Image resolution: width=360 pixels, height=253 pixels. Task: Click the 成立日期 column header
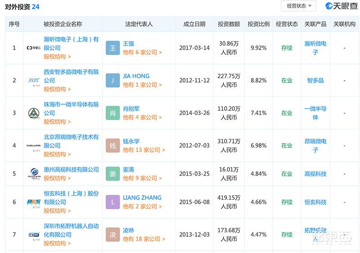pyautogui.click(x=194, y=24)
